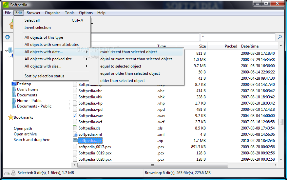The width and height of the screenshot is (287, 180).
Task: Open the File menu
Action: point(8,13)
